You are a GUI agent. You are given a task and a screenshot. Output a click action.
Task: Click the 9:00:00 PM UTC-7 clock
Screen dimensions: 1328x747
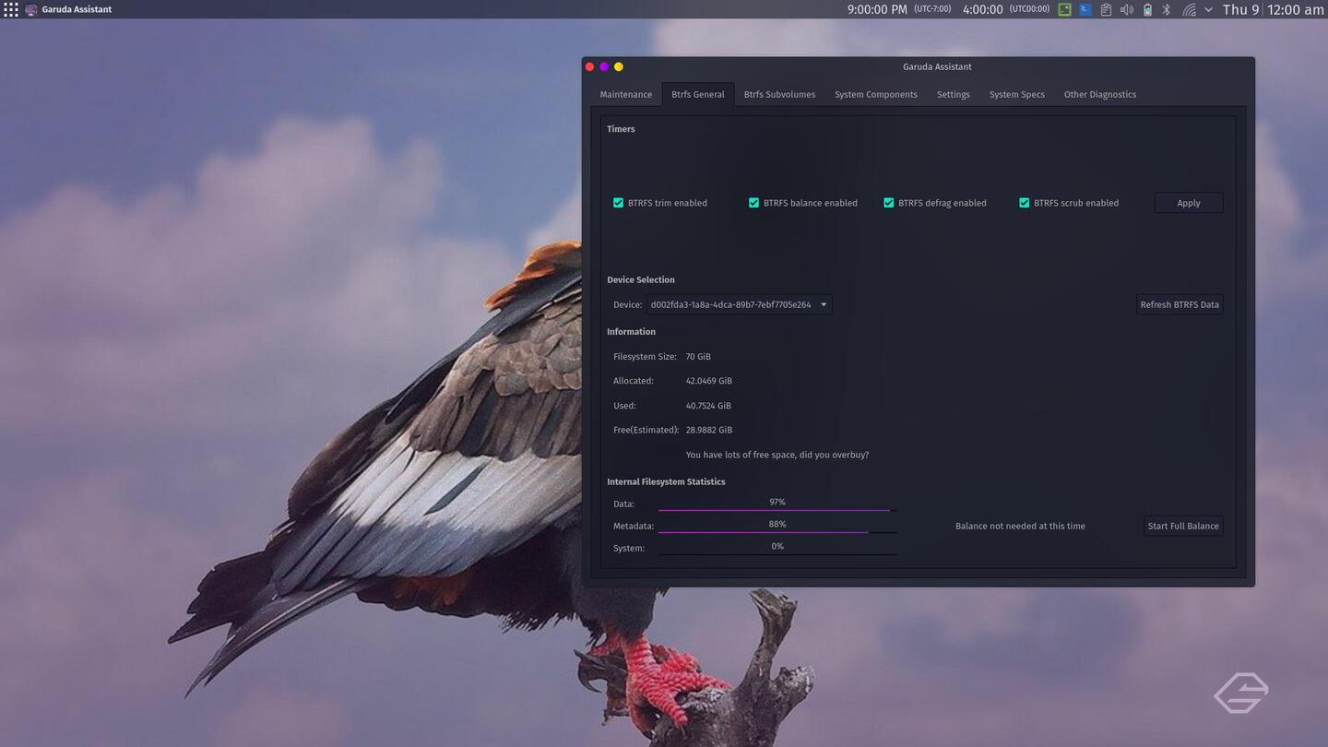pos(899,9)
